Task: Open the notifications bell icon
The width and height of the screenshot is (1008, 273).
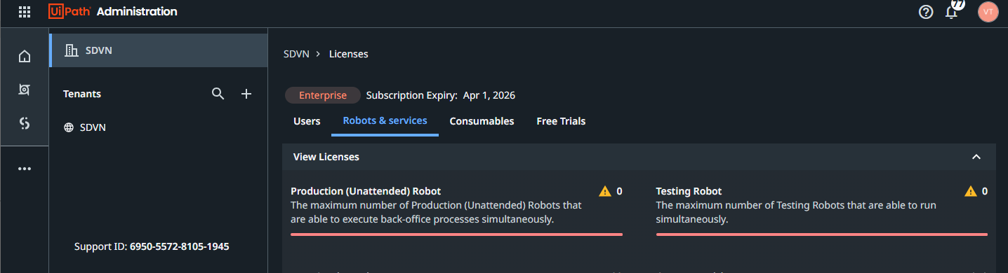Action: click(952, 12)
